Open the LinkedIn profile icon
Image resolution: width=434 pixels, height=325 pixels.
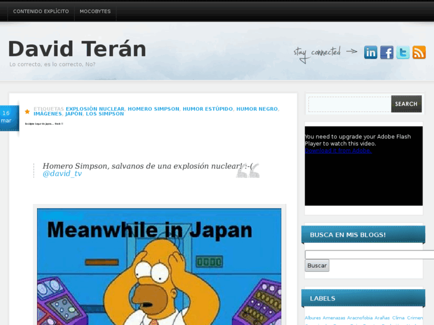[x=370, y=52]
